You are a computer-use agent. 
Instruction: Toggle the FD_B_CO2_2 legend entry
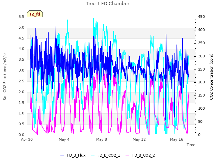point(140,155)
